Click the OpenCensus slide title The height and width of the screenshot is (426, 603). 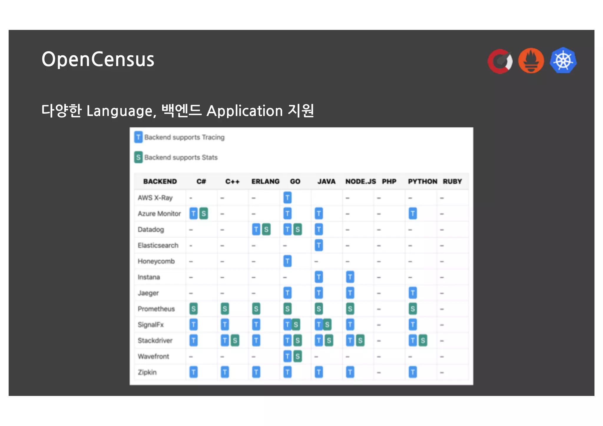tap(98, 59)
